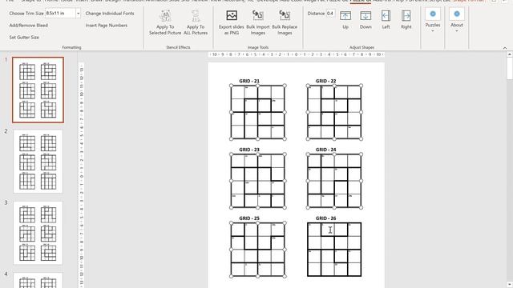Open the About menu
Image resolution: width=513 pixels, height=288 pixels.
(457, 21)
